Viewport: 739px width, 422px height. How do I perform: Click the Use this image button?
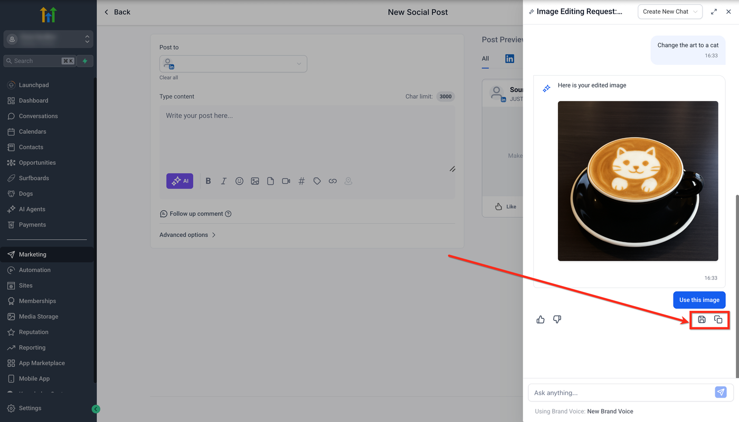(699, 300)
